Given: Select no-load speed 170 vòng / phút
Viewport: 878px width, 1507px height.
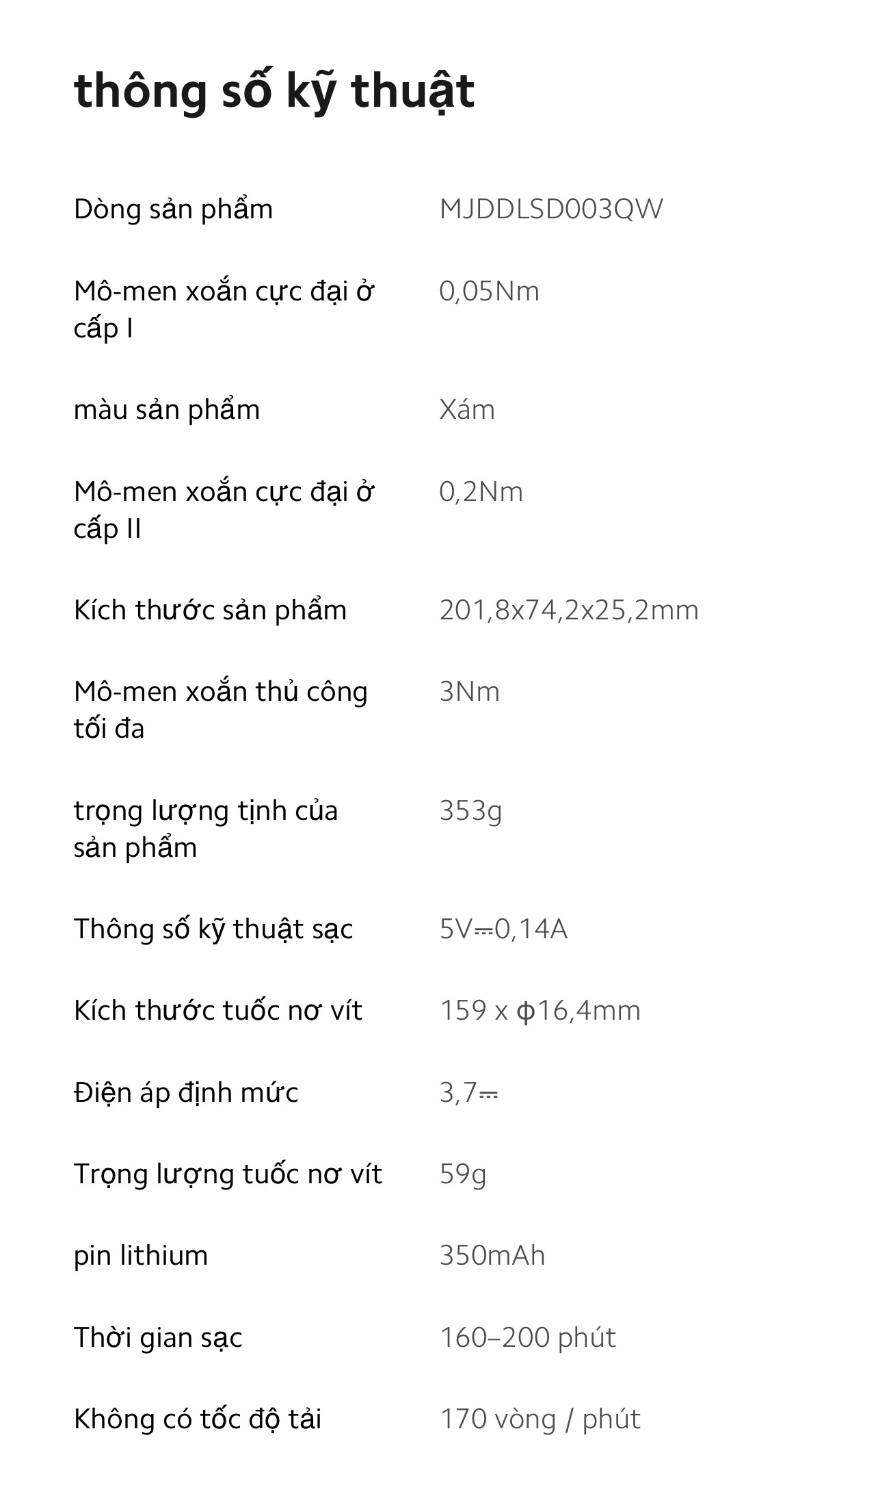Looking at the screenshot, I should 540,1419.
